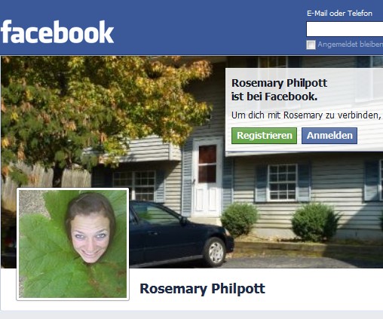Click 'Um dich mit Rosemary zu verbinden' text
Screen dimensions: 383x319
click(306, 115)
